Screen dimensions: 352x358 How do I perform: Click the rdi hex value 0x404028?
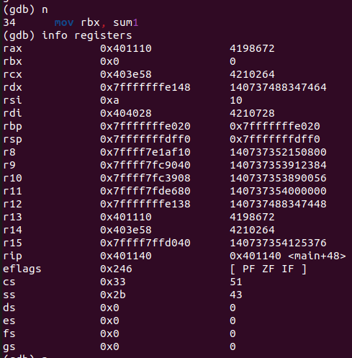126,113
